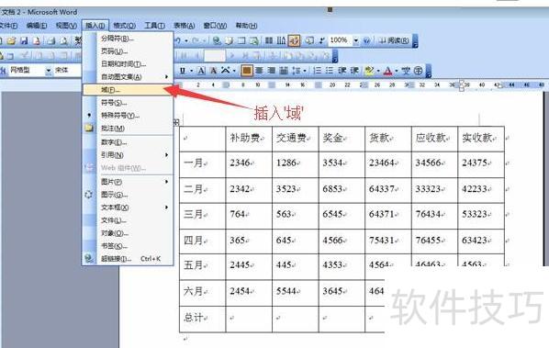Open the 文件(F) menu
The image size is (549, 348).
point(8,26)
